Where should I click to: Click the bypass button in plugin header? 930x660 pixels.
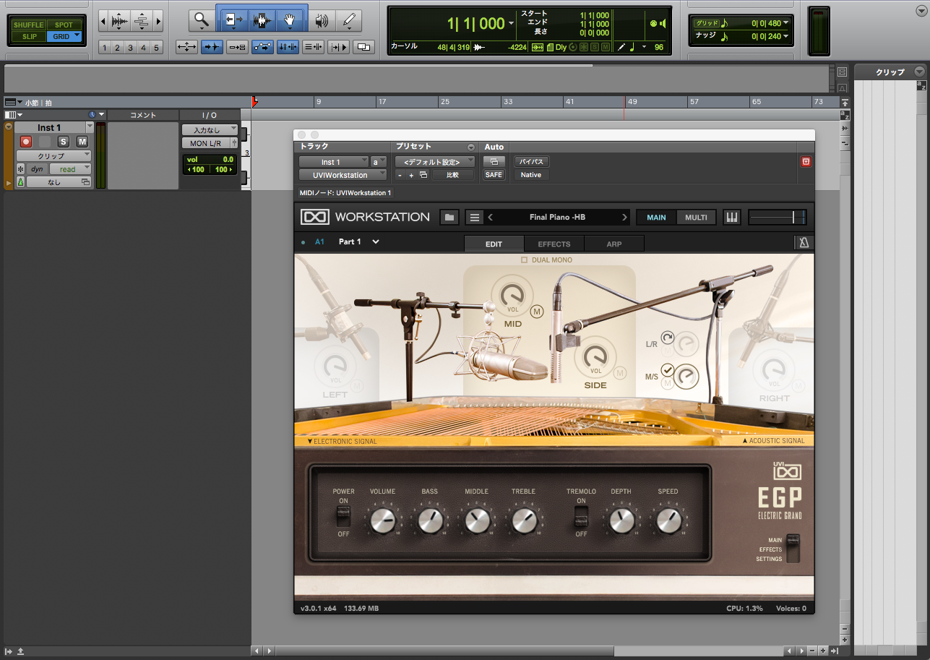pyautogui.click(x=532, y=162)
